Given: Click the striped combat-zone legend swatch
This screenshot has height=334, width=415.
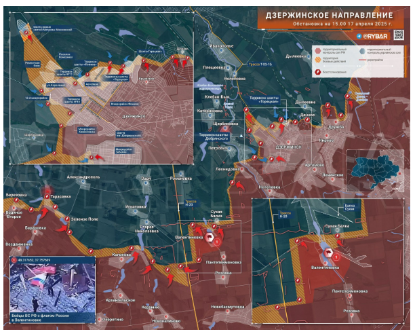Looking at the screenshot, I should [317, 60].
